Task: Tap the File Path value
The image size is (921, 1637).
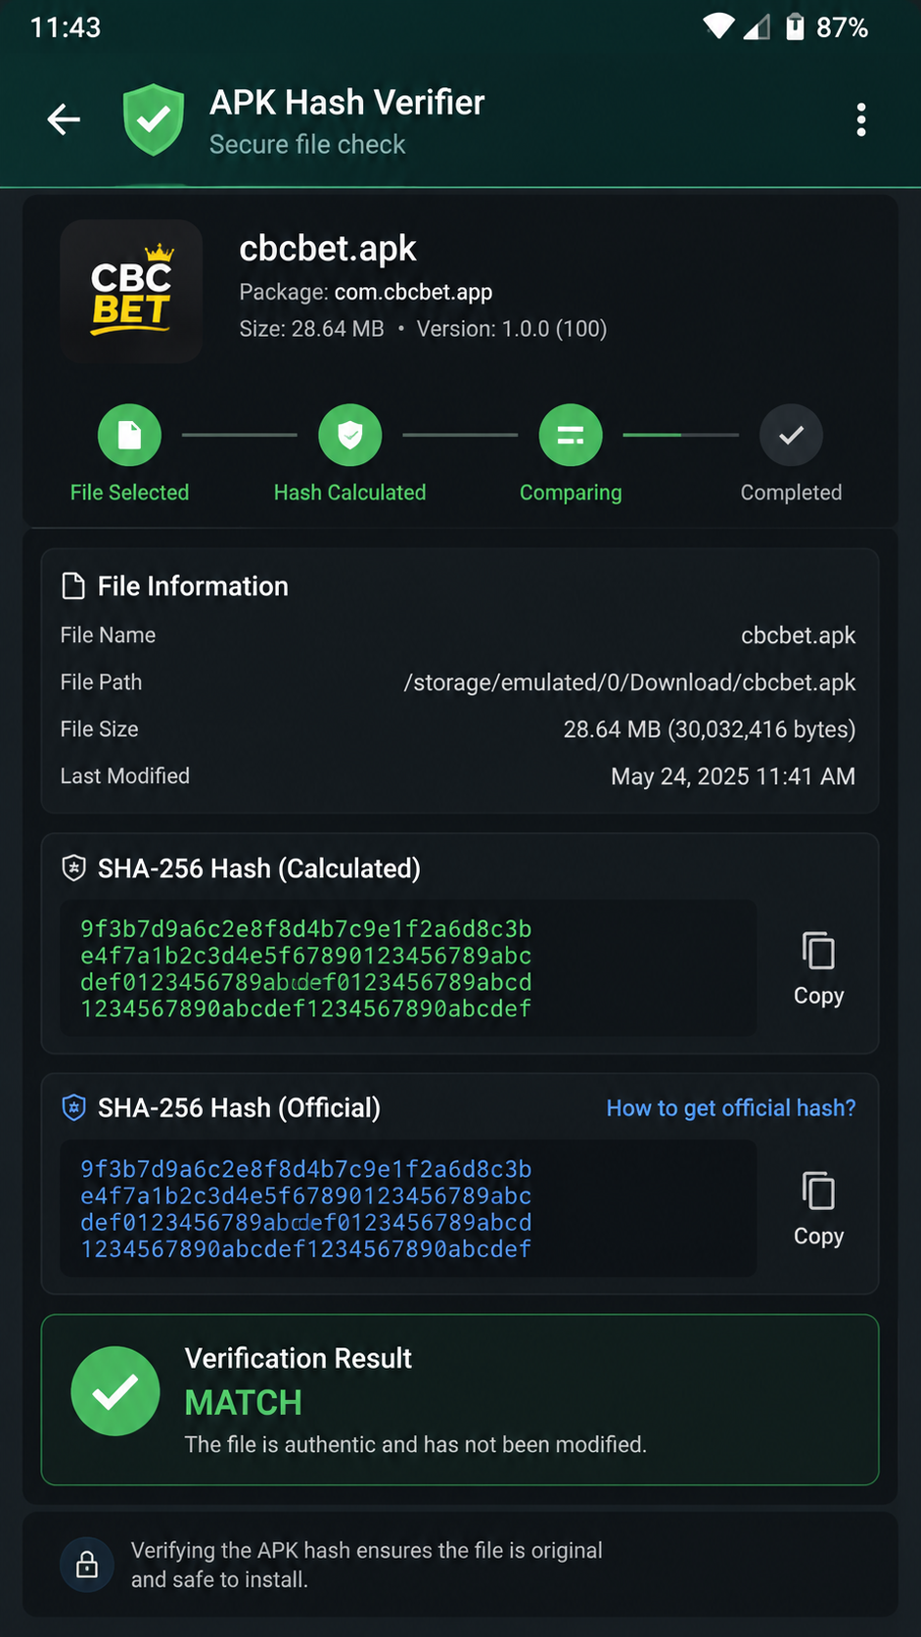Action: [629, 682]
